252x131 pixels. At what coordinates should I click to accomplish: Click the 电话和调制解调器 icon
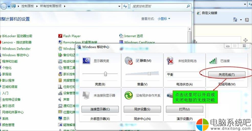60,61
